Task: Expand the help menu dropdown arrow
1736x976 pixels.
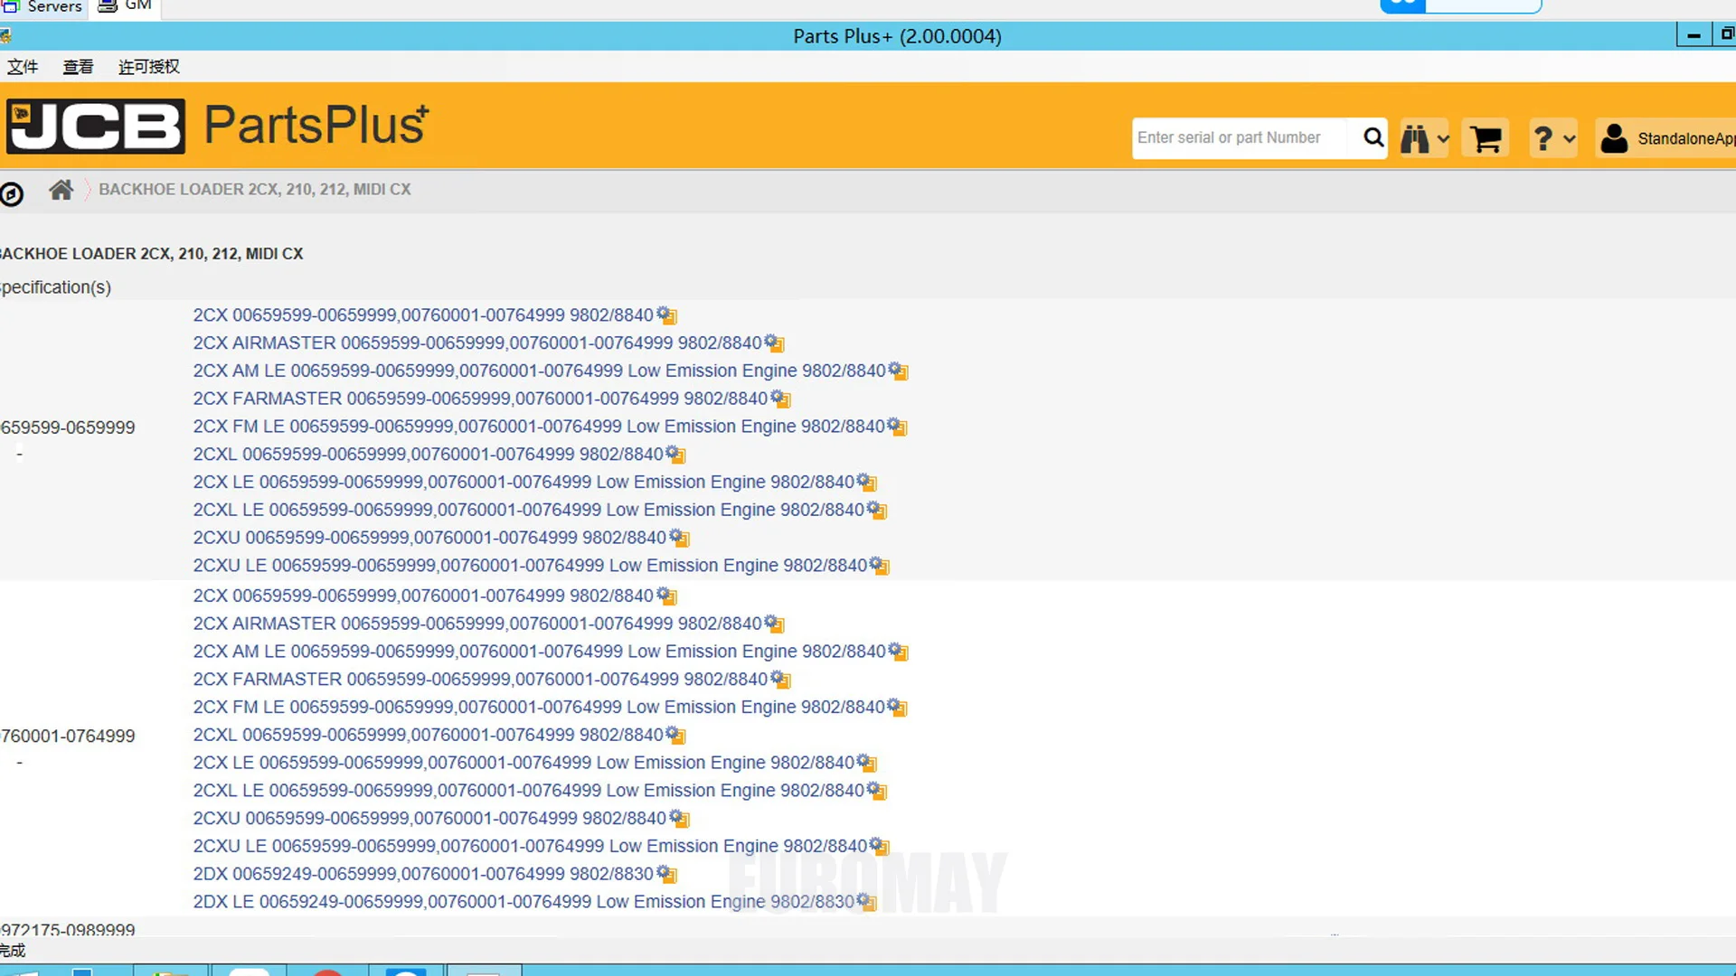Action: pyautogui.click(x=1569, y=139)
